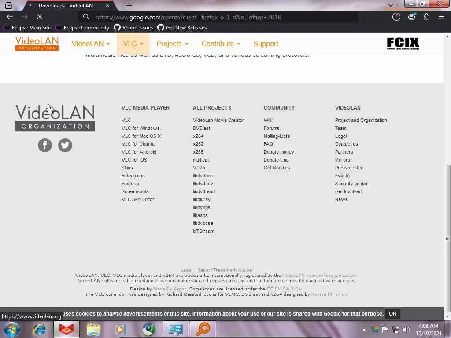Go back using the browser back arrow

[10, 17]
